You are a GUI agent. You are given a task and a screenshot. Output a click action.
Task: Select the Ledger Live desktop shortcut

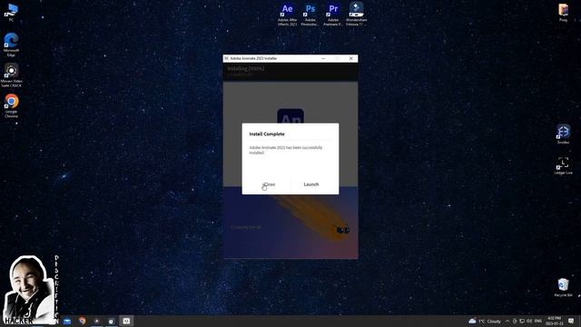(x=563, y=165)
